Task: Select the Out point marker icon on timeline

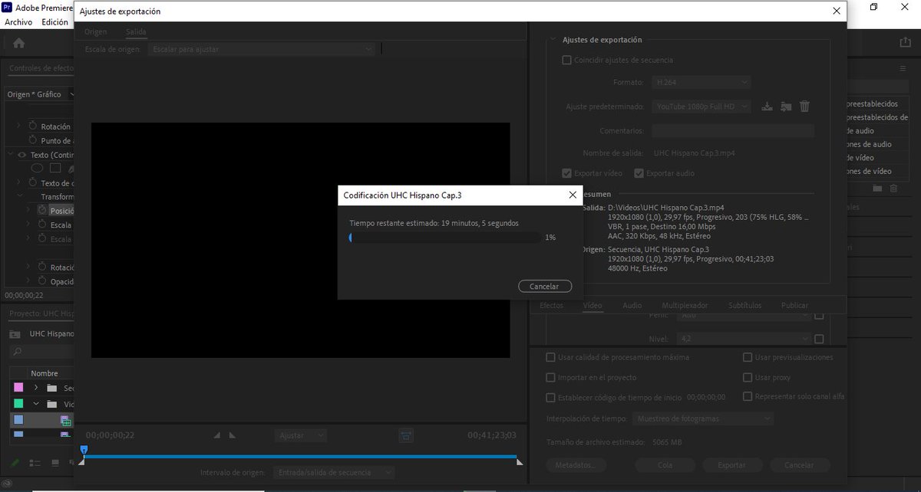Action: coord(233,435)
